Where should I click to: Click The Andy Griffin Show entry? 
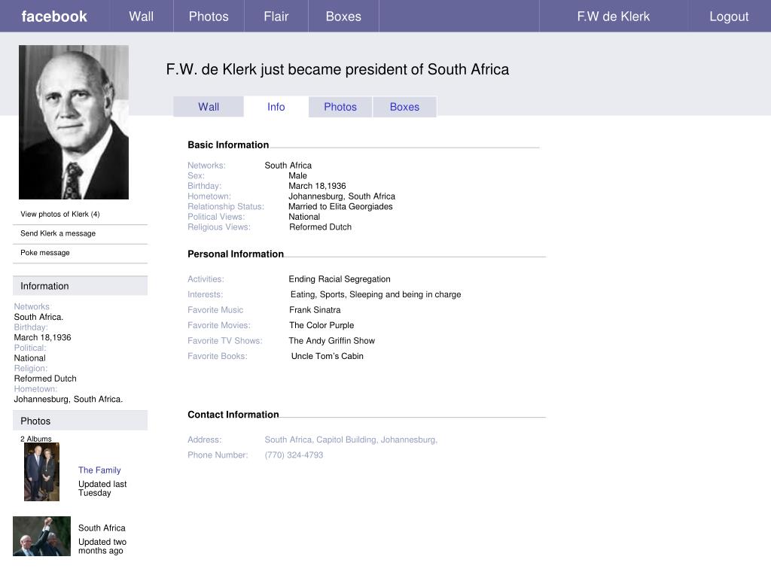(x=331, y=341)
